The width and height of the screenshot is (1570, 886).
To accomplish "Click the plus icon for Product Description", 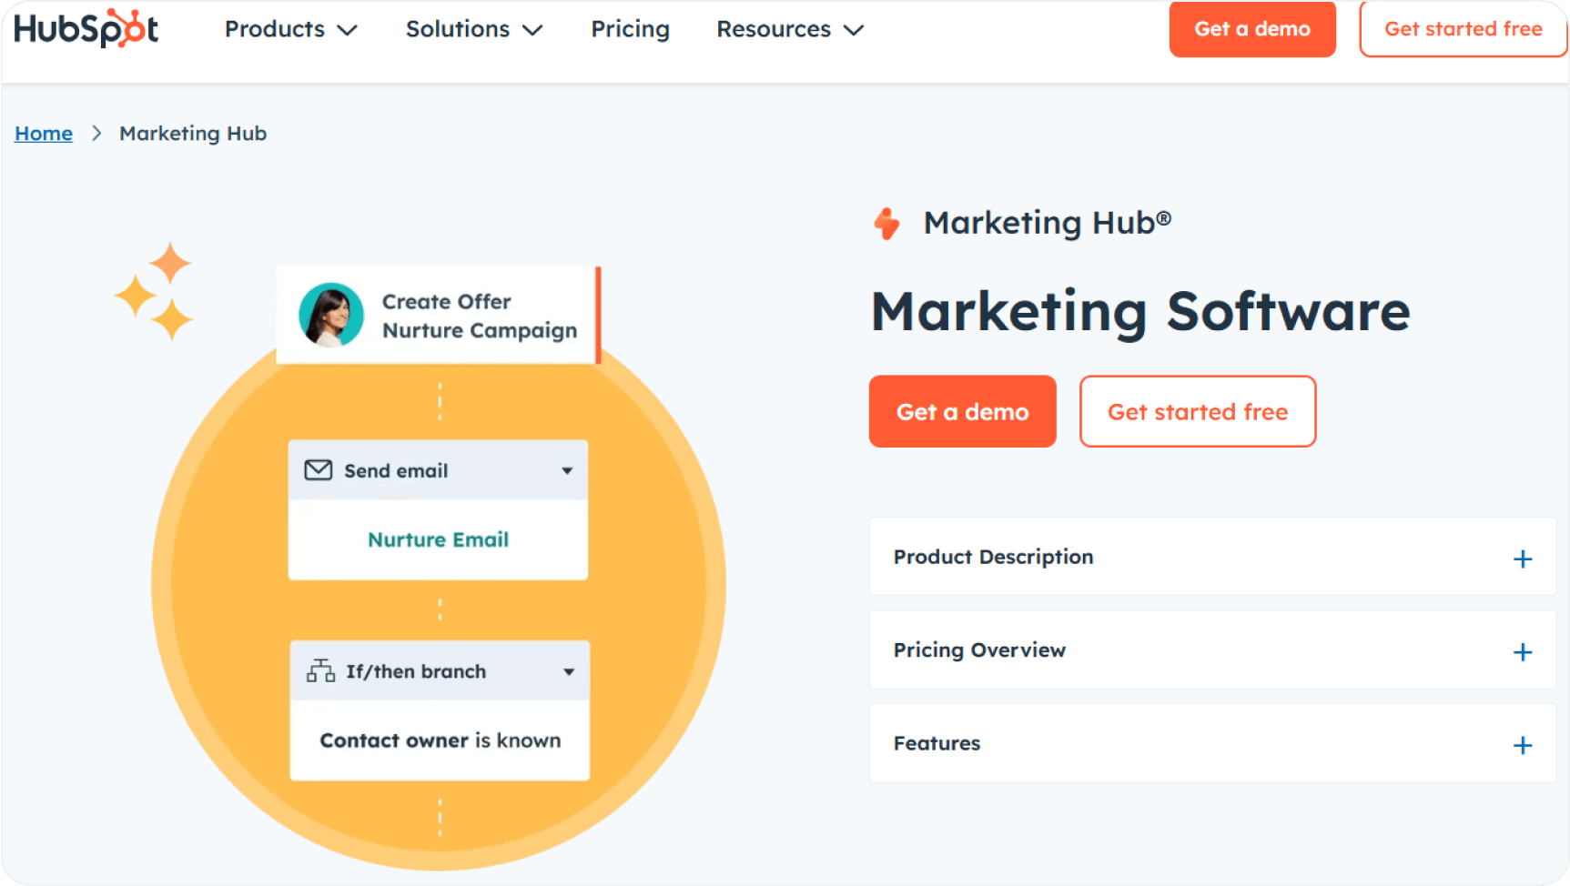I will (1522, 559).
